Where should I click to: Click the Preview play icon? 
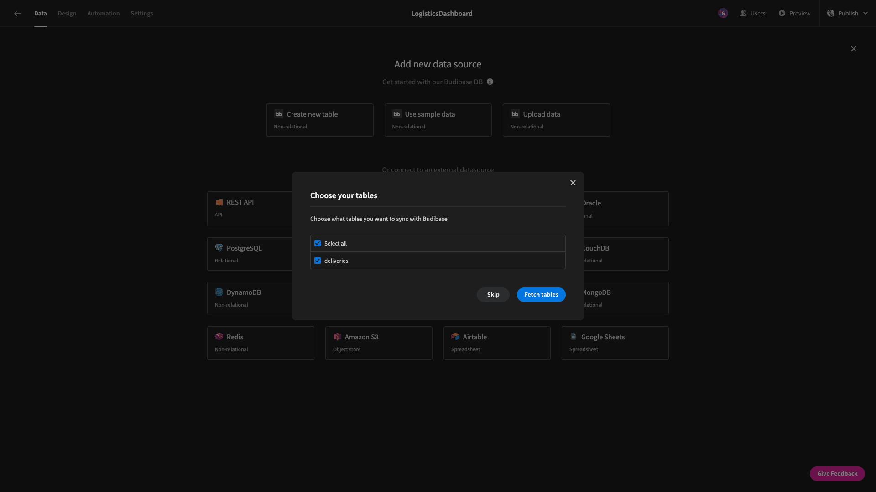[x=782, y=14]
